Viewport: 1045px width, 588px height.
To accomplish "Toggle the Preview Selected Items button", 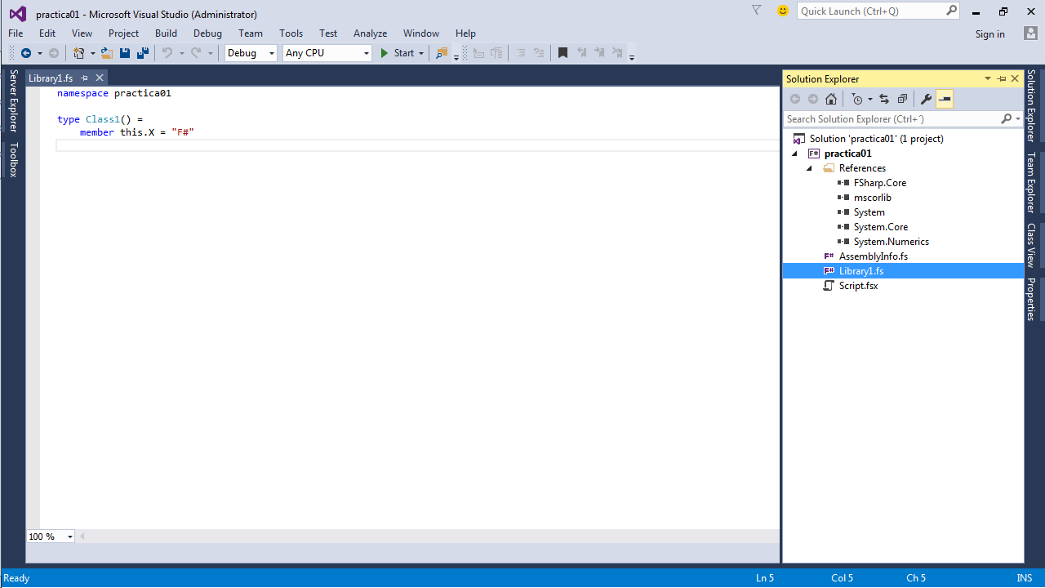I will click(x=945, y=99).
